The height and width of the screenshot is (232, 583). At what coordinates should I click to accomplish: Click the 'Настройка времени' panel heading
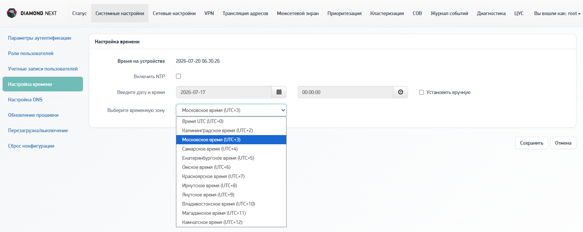117,41
